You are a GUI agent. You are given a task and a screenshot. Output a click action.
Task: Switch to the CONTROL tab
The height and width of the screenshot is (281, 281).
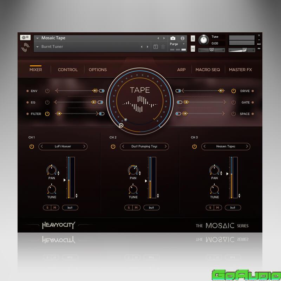tap(68, 70)
